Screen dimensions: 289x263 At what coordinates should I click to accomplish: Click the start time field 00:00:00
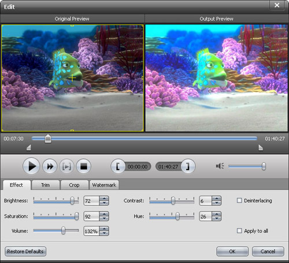[138, 167]
